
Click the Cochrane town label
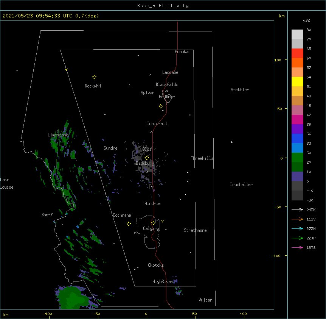coord(122,215)
